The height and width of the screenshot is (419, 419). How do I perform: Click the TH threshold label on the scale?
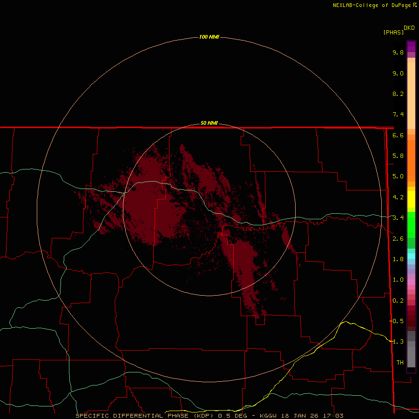[400, 363]
